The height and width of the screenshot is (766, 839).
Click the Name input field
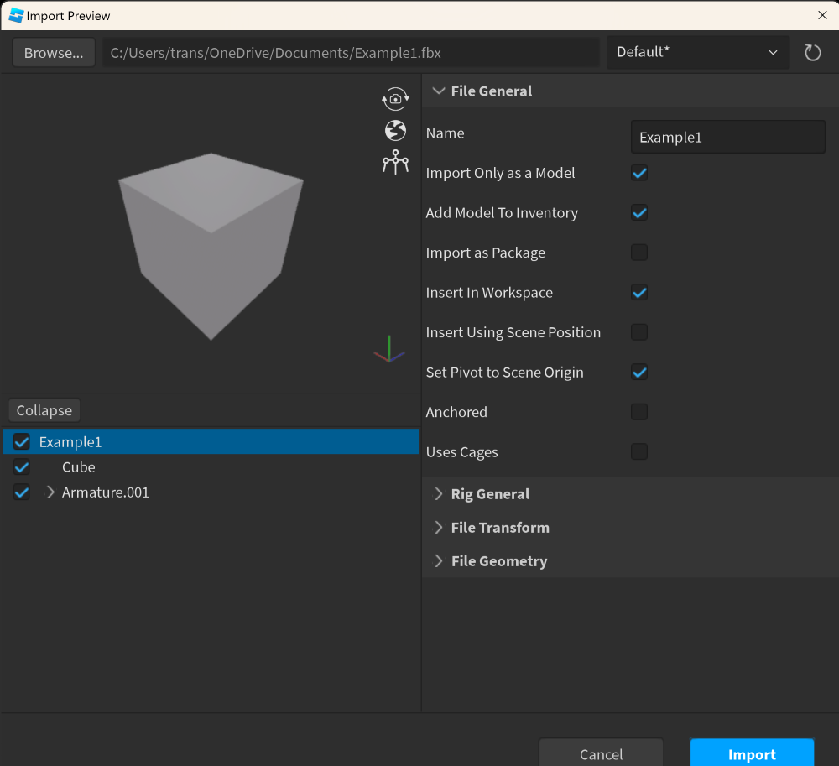point(727,137)
